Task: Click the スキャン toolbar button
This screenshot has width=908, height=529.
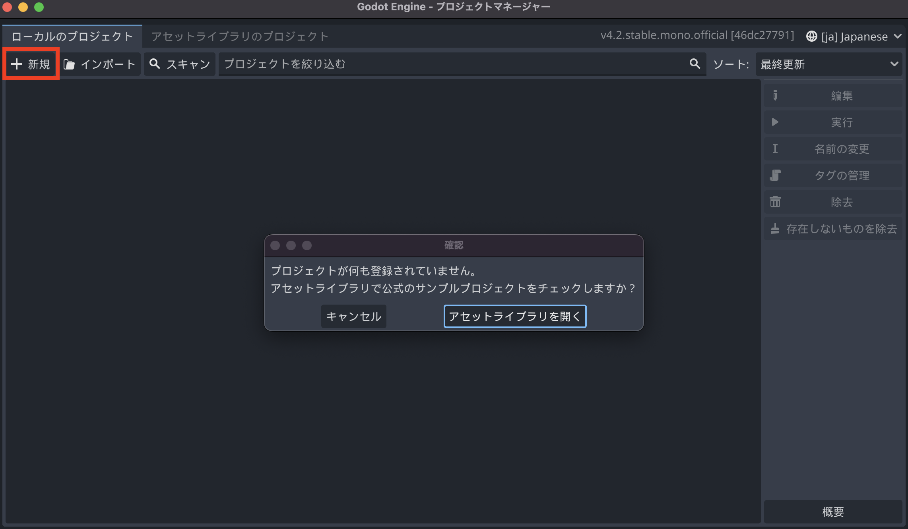Action: 180,64
